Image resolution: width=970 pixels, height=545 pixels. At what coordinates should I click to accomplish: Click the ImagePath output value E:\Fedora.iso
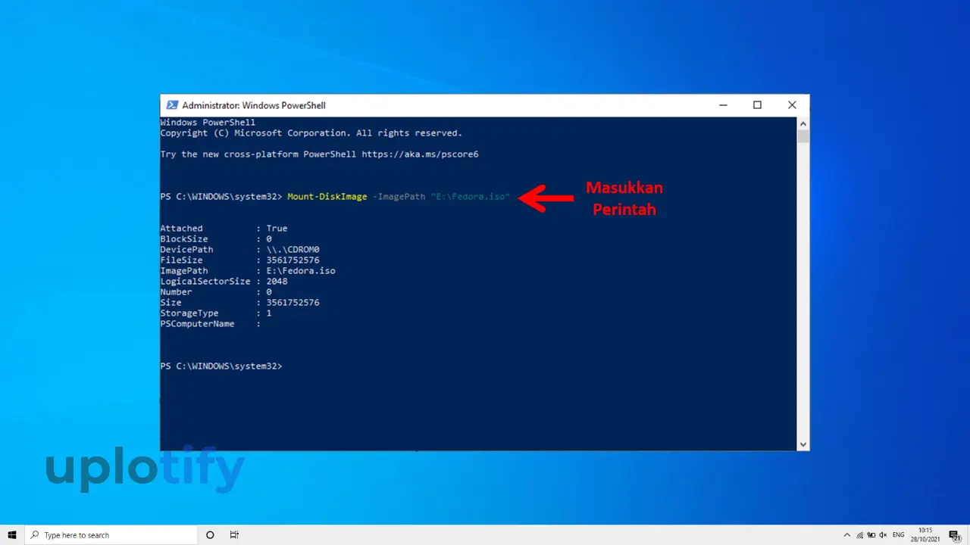click(x=301, y=271)
